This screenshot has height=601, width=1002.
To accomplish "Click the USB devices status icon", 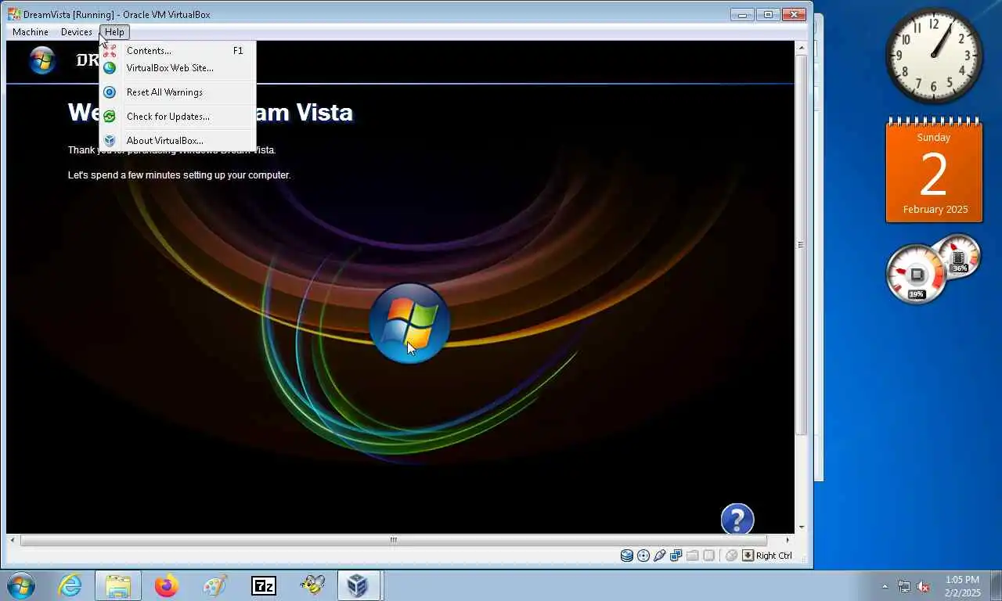I will (660, 556).
